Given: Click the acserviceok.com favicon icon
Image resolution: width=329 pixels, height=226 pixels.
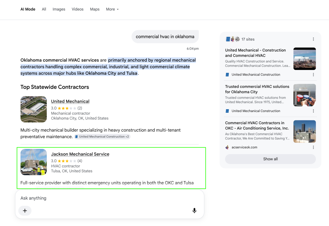Looking at the screenshot, I should click(227, 147).
